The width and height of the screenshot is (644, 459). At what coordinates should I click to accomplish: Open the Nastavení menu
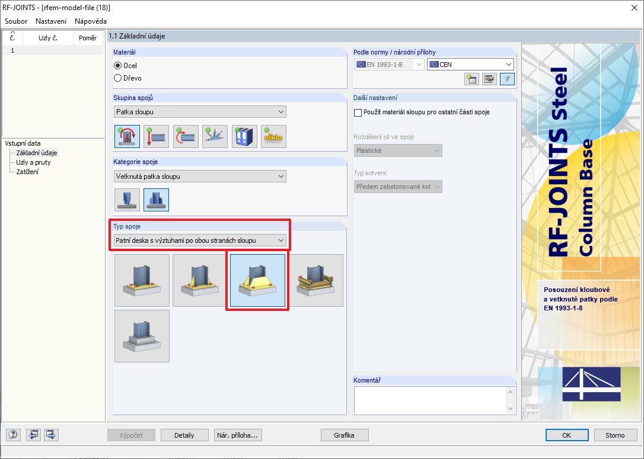[51, 21]
